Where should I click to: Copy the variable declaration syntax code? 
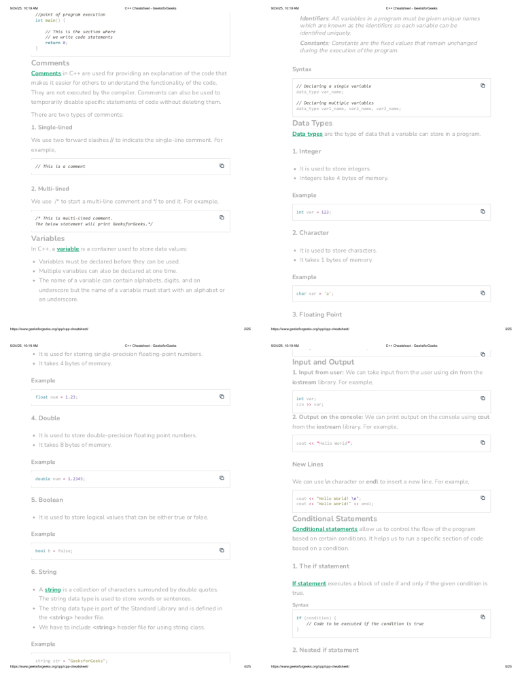click(x=483, y=86)
